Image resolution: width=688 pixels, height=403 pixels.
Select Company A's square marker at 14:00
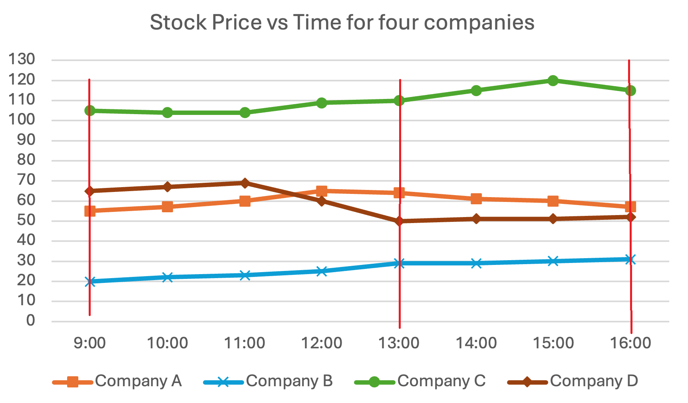pyautogui.click(x=476, y=199)
